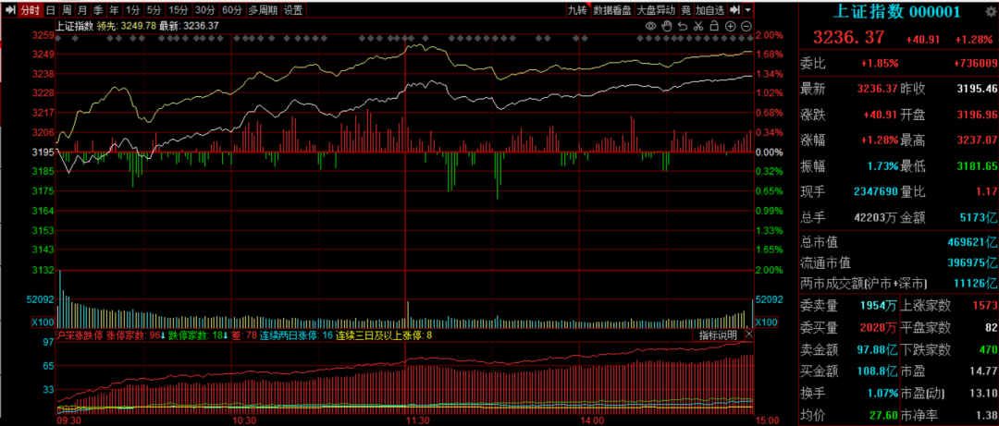Image resolution: width=999 pixels, height=426 pixels.
Task: Click the 11:30 time axis label
Action: [417, 420]
